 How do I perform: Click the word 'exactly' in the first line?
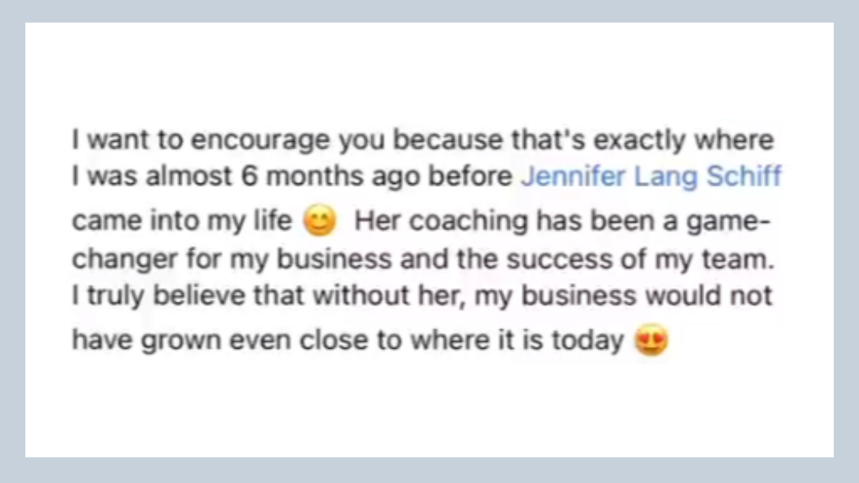pyautogui.click(x=639, y=141)
